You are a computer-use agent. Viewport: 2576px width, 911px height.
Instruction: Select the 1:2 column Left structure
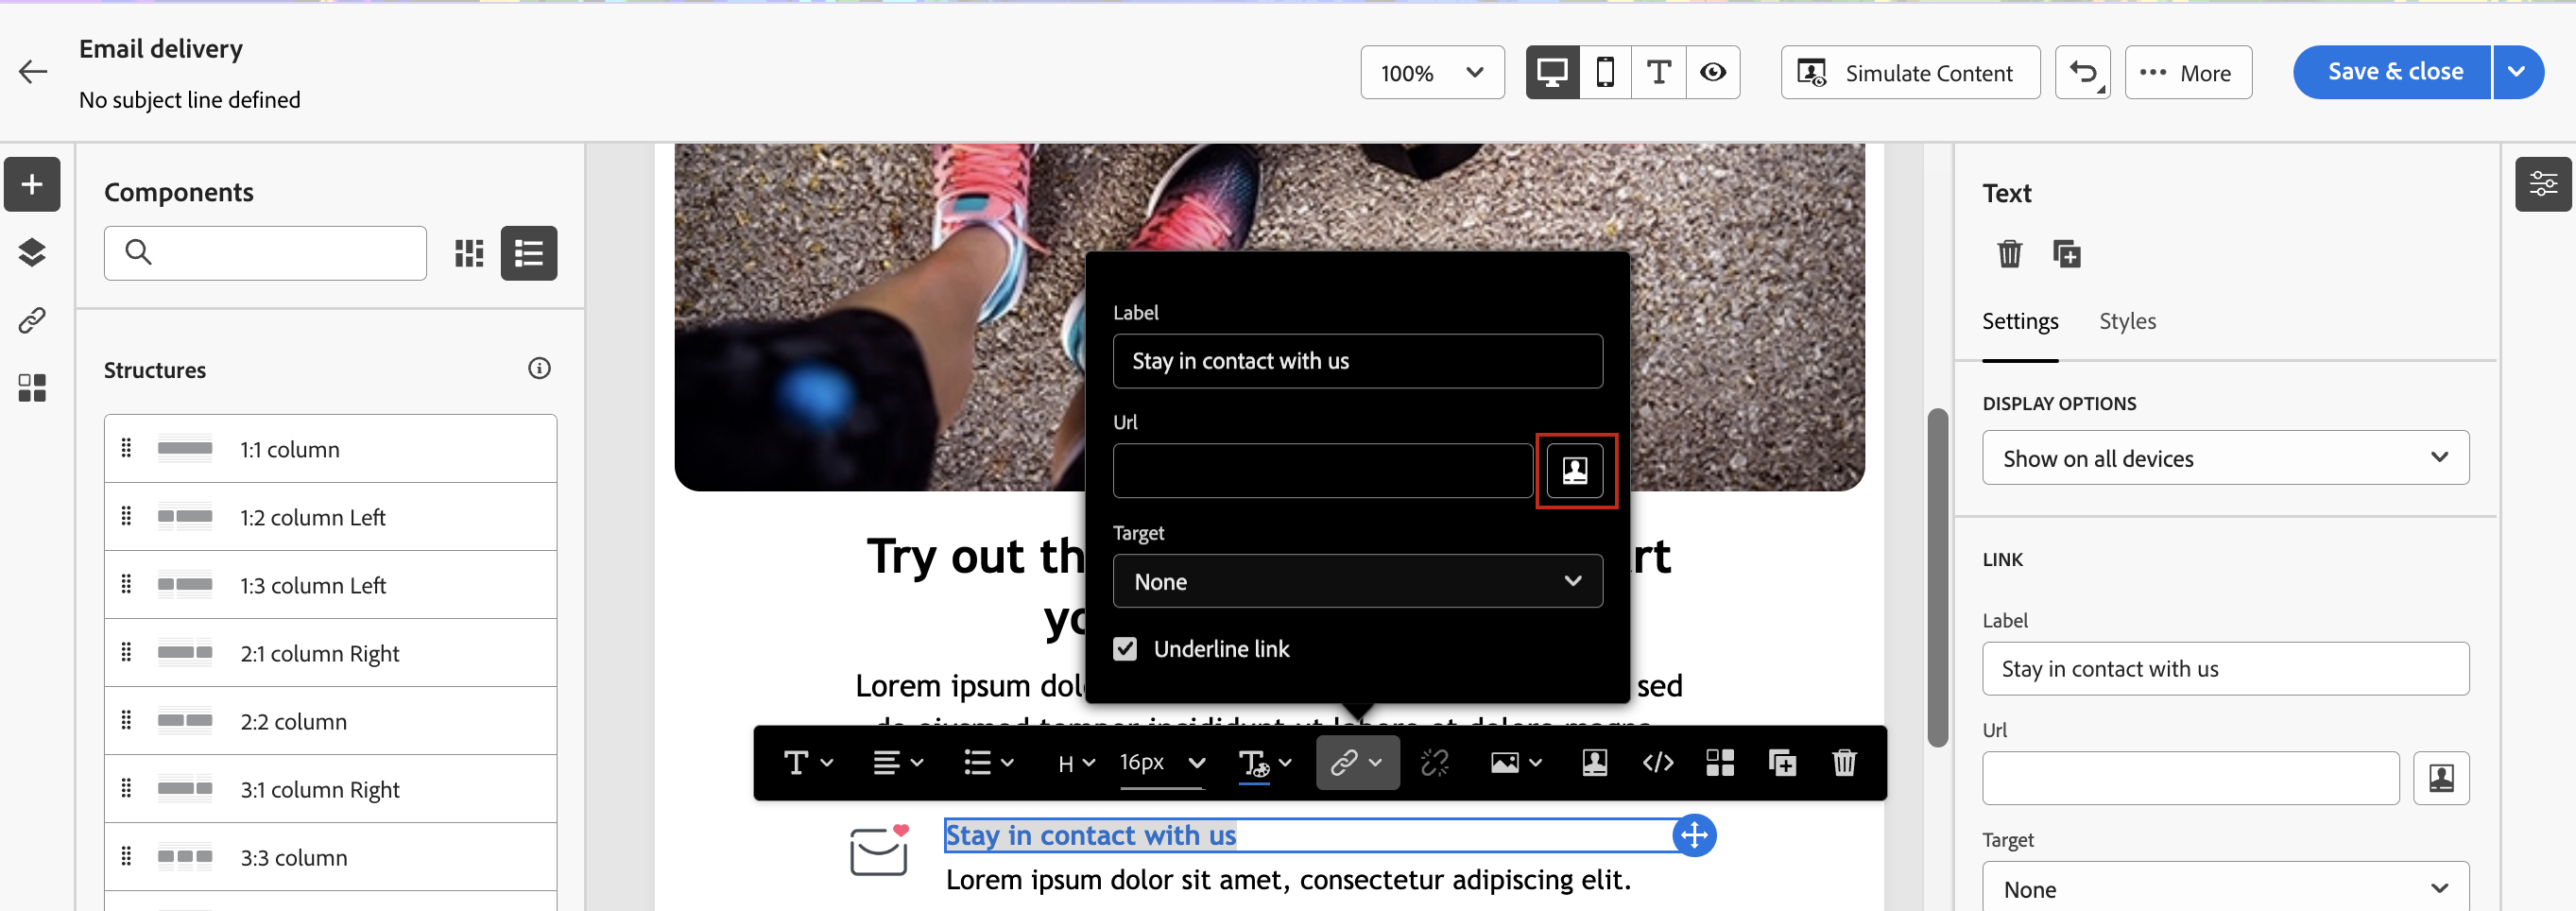click(330, 517)
